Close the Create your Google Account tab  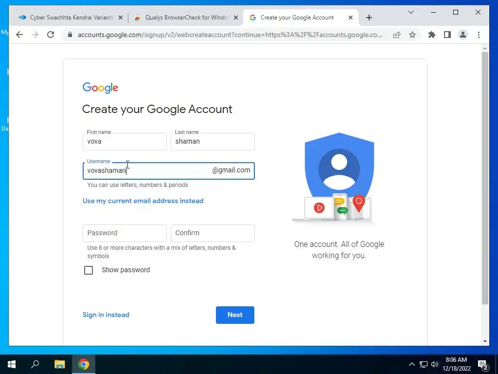coord(350,18)
